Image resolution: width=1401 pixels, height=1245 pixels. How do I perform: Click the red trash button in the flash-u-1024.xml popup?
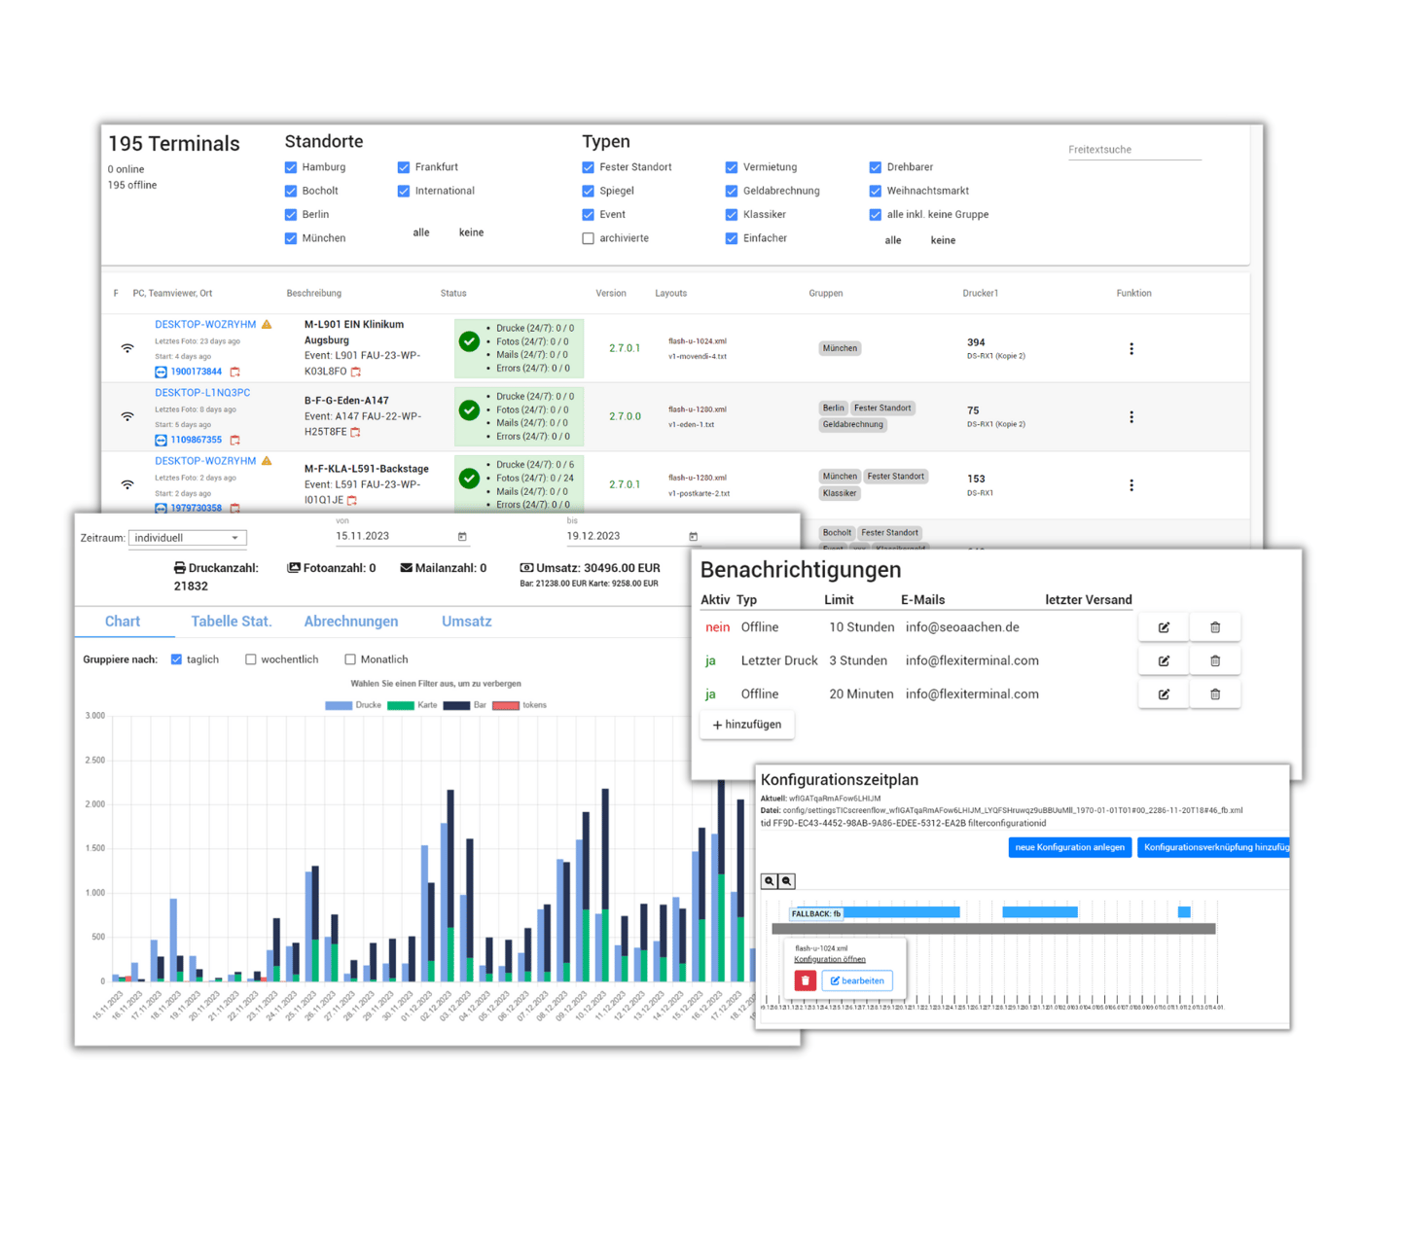[806, 980]
